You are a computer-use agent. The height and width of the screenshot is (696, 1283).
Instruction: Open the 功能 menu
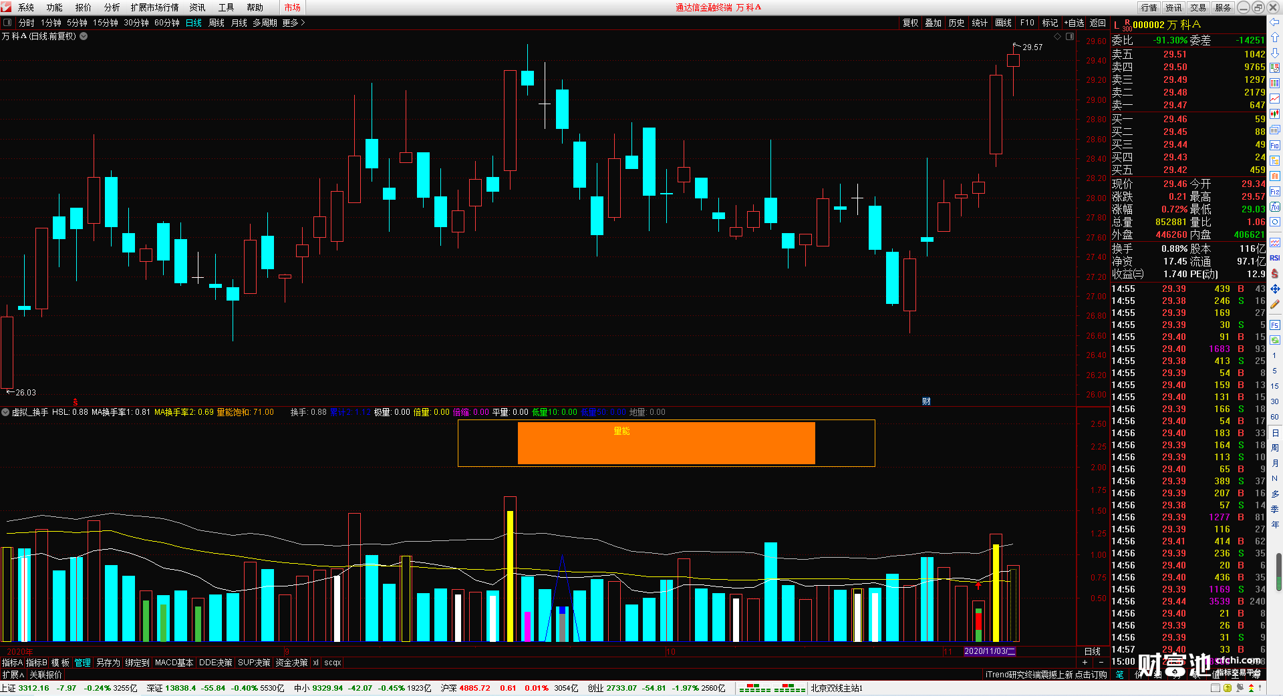[x=55, y=7]
